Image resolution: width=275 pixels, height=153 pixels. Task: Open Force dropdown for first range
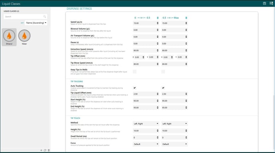[146, 144]
